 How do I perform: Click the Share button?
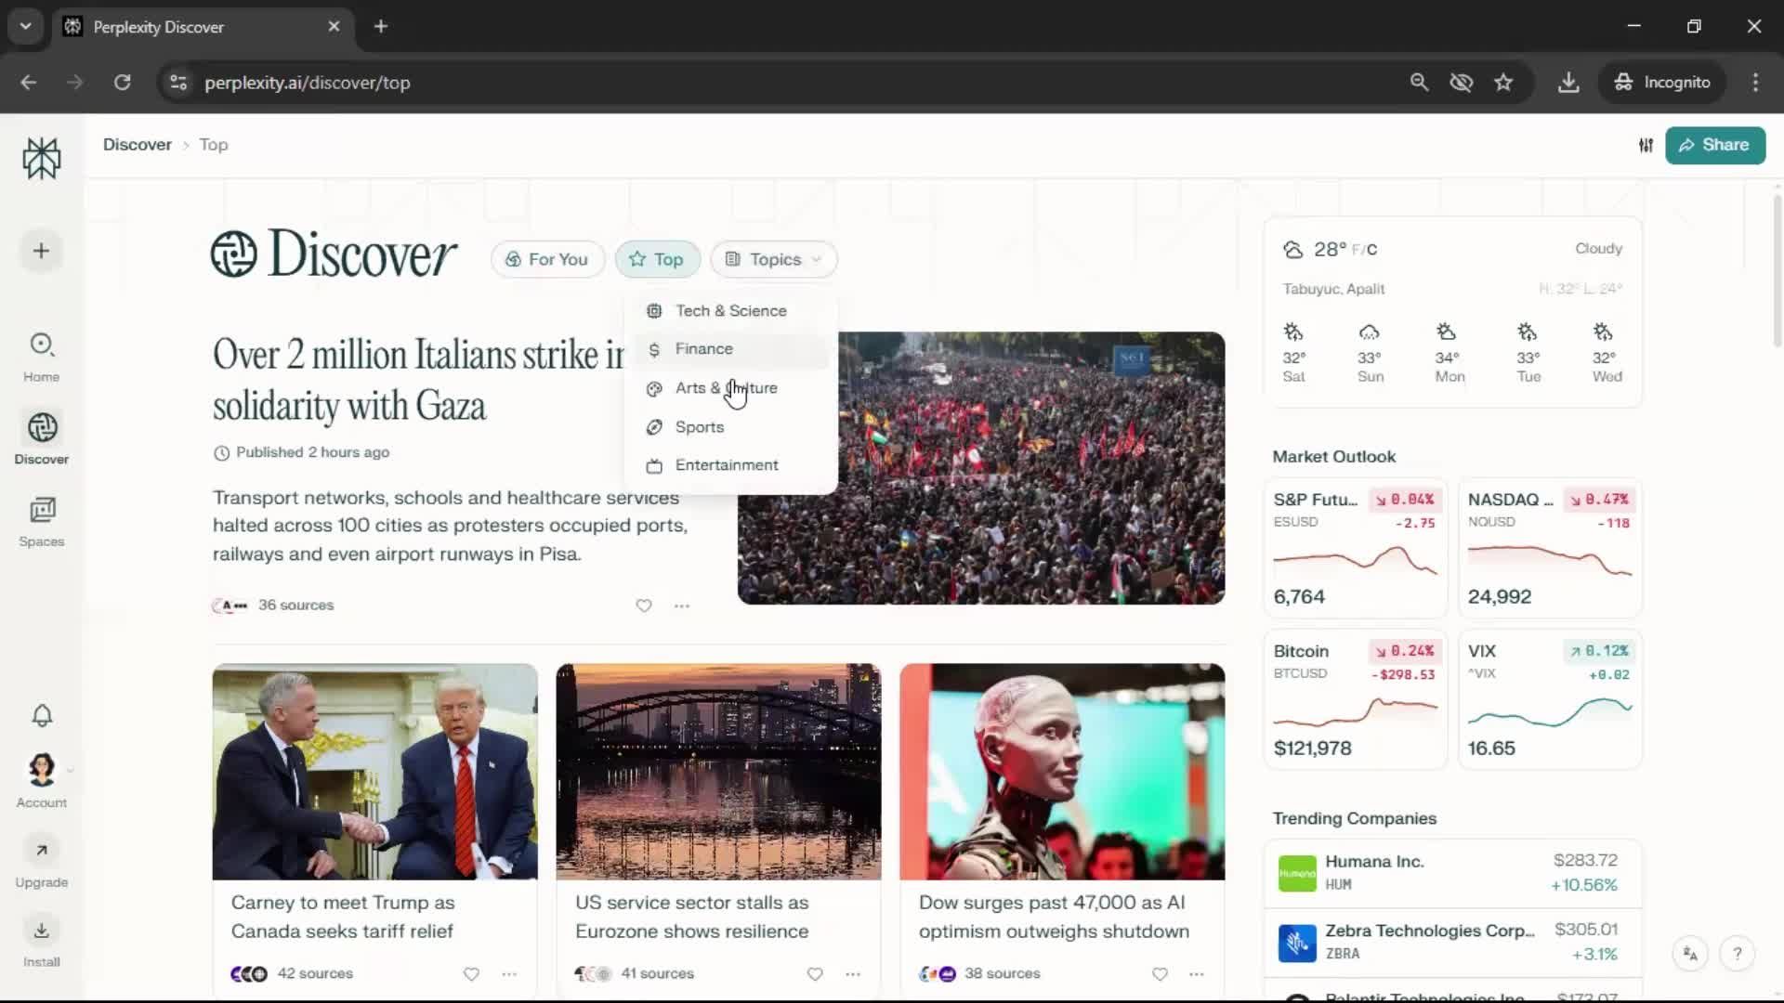[1714, 146]
